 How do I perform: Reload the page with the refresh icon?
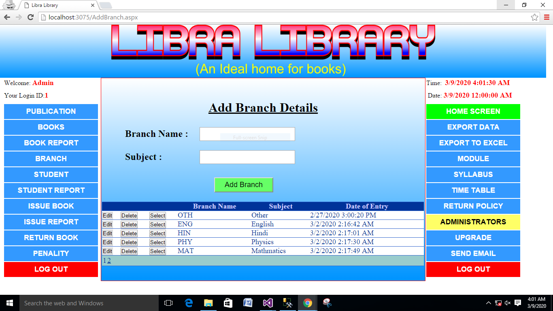(30, 17)
